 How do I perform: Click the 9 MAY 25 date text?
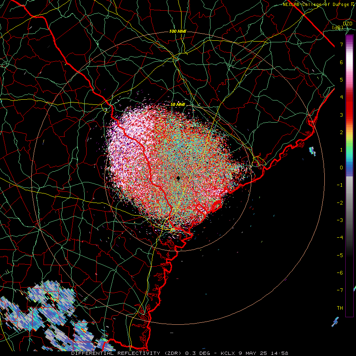(252, 353)
